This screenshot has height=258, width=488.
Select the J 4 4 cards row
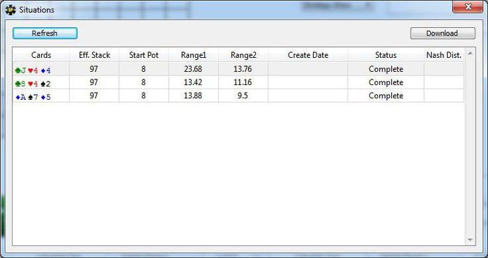238,69
